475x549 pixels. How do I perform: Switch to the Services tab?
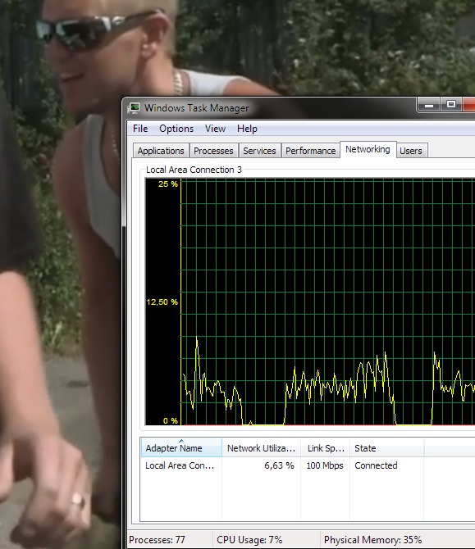tap(259, 151)
